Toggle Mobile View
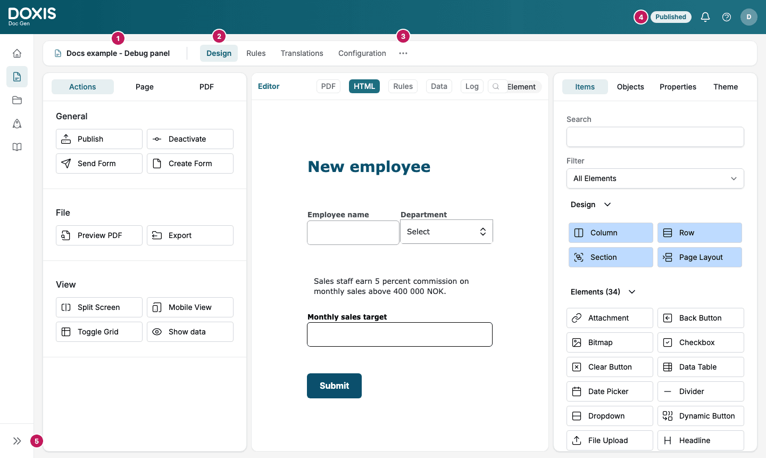 (x=190, y=307)
